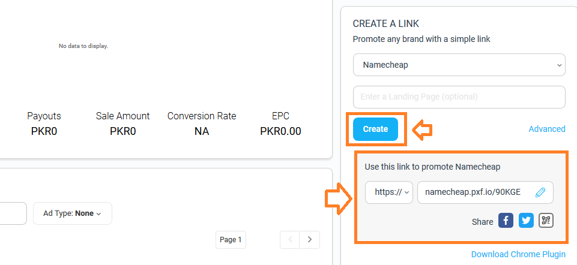Image resolution: width=577 pixels, height=265 pixels.
Task: Open the Namecheap brand dropdown
Action: click(x=459, y=65)
